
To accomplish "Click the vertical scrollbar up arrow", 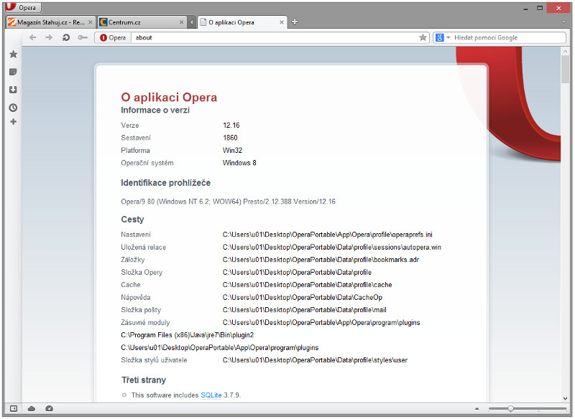I will [x=565, y=52].
